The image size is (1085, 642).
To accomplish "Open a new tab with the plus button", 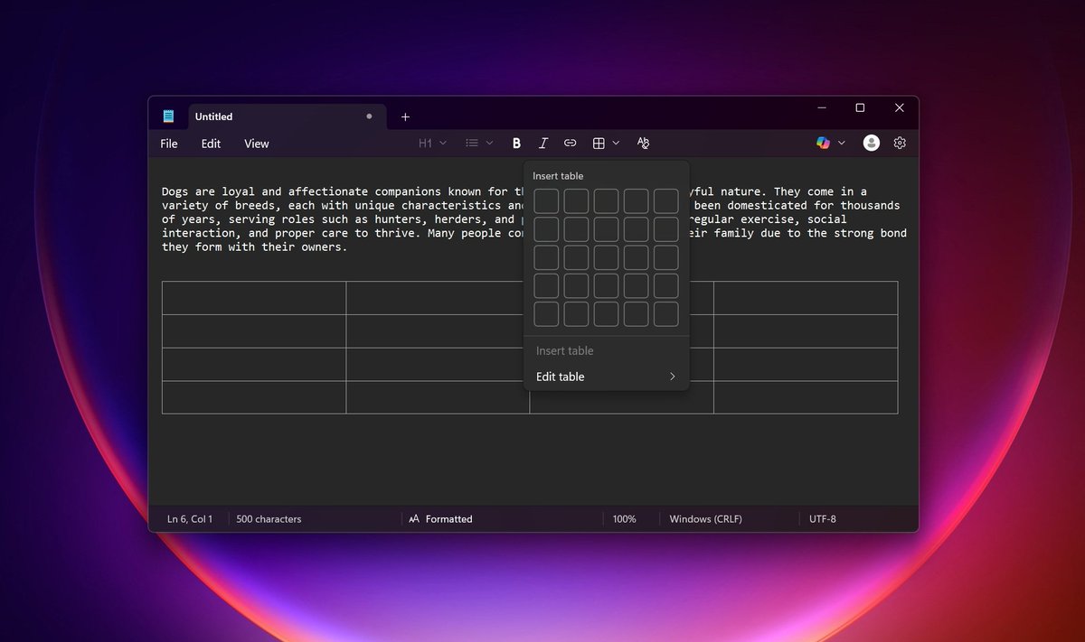I will pos(405,116).
